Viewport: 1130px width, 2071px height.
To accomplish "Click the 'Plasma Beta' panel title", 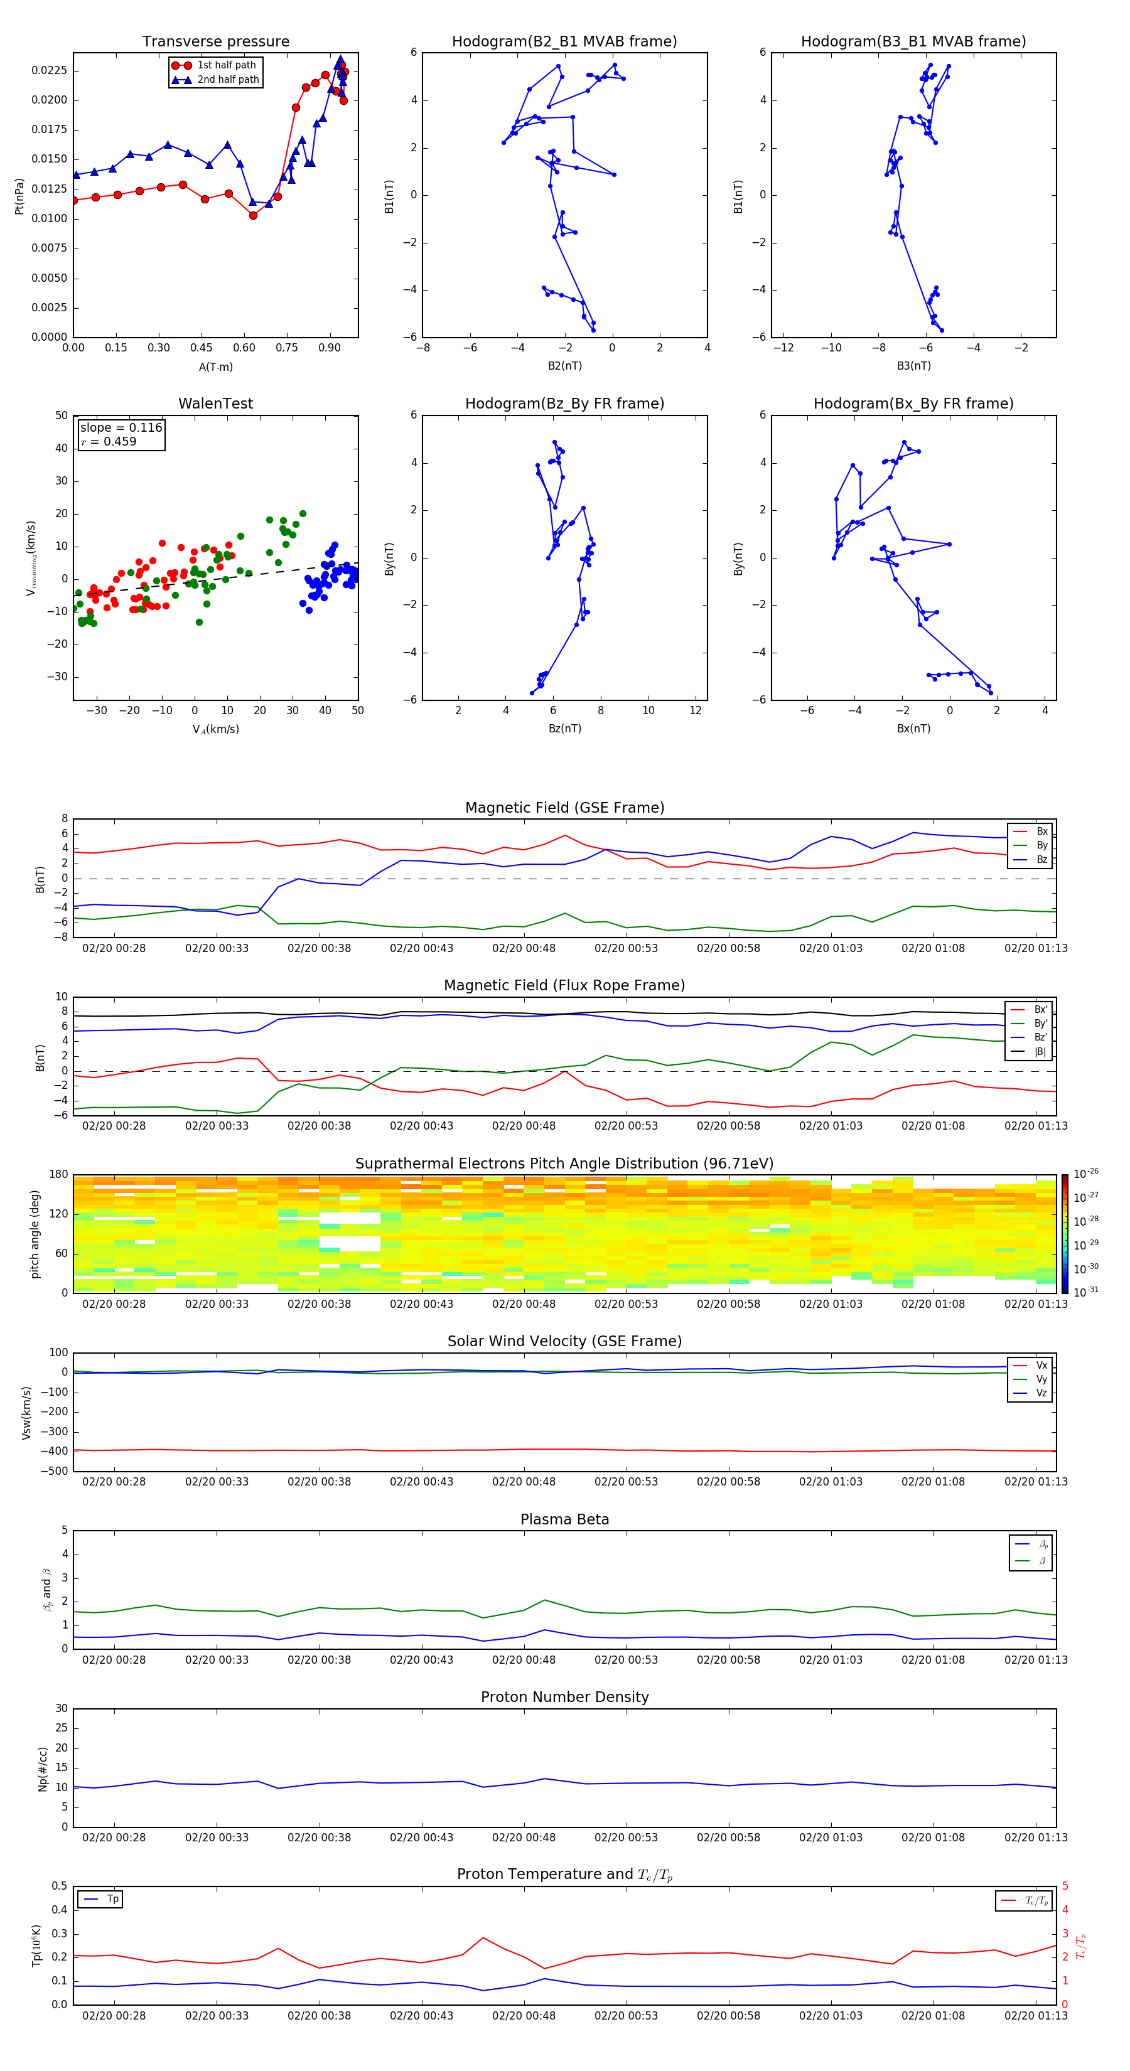I will click(564, 1520).
